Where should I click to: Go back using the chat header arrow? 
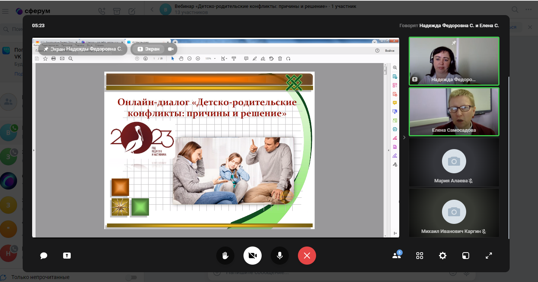(x=152, y=9)
